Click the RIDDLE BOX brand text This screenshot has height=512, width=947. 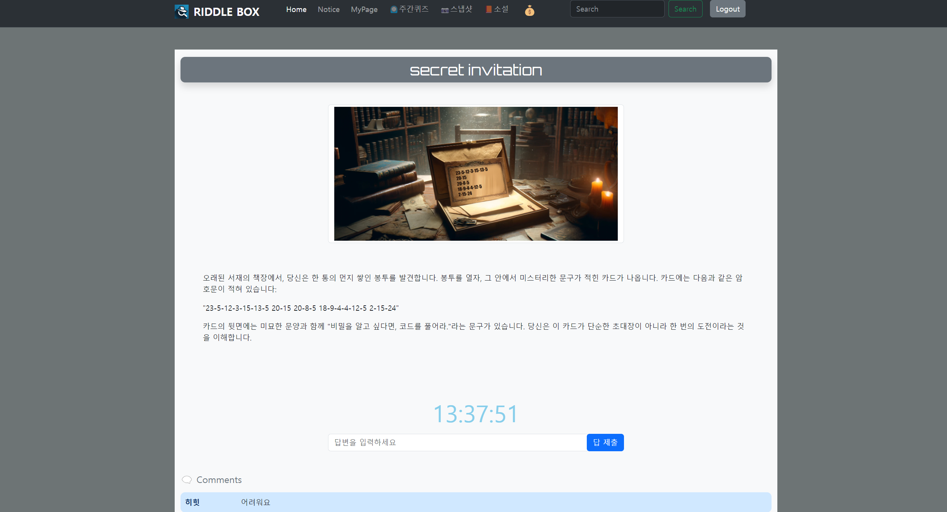(x=226, y=12)
